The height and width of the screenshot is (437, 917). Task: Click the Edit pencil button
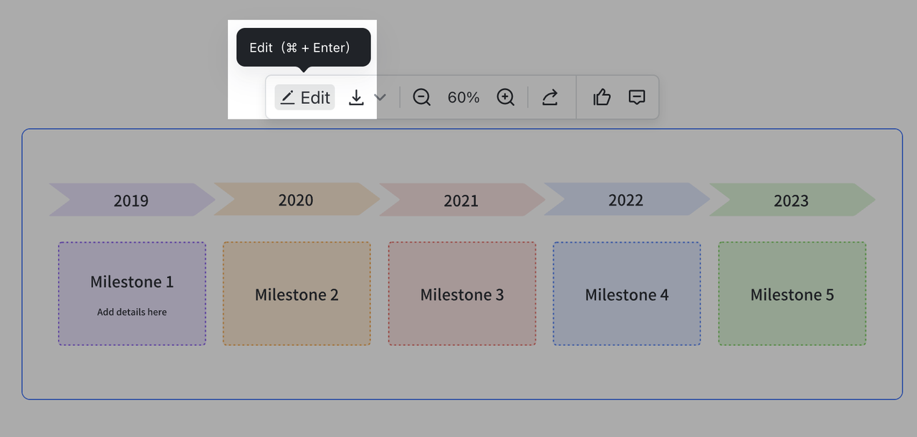click(x=305, y=97)
